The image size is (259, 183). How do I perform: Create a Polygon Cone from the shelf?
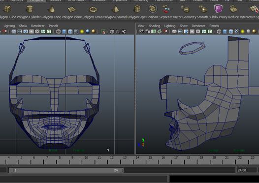[52, 9]
